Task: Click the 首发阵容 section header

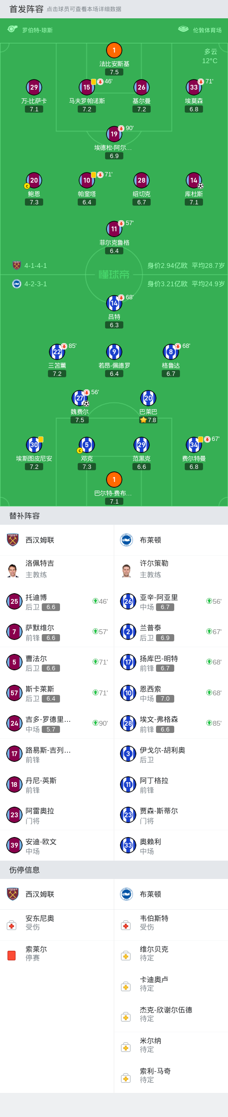Action: pos(26,9)
